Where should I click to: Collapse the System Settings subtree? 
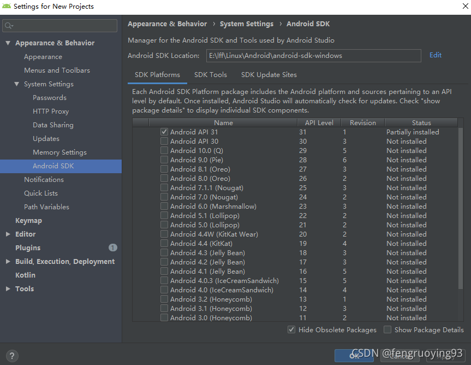pyautogui.click(x=17, y=84)
